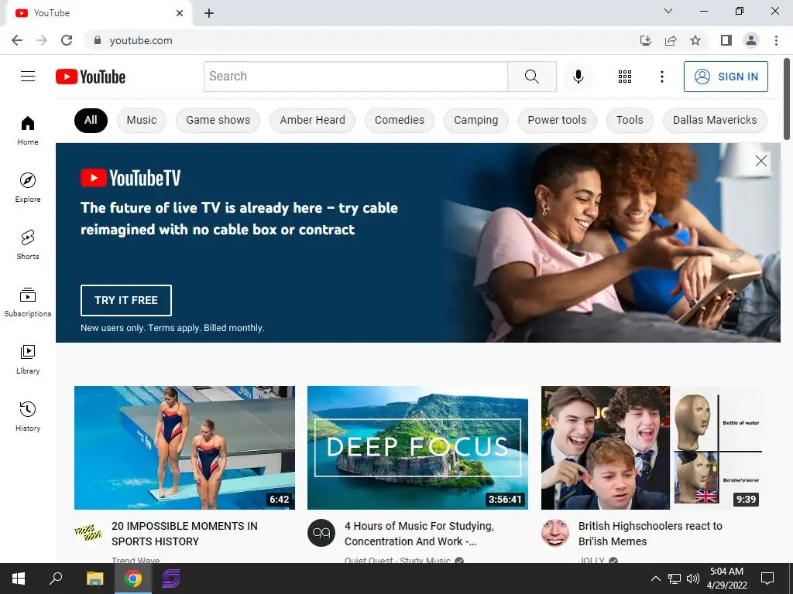
Task: Click the search magnifier button
Action: click(531, 77)
